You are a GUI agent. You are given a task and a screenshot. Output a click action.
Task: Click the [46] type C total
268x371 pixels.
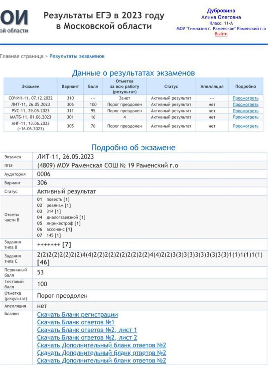43,262
